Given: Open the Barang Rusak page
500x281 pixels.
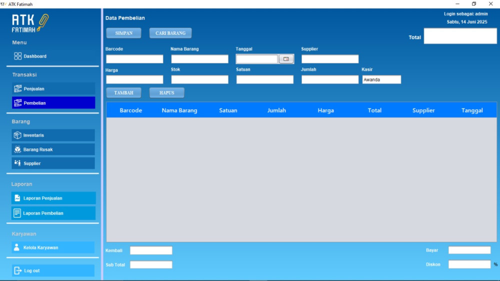Looking at the screenshot, I should point(53,149).
